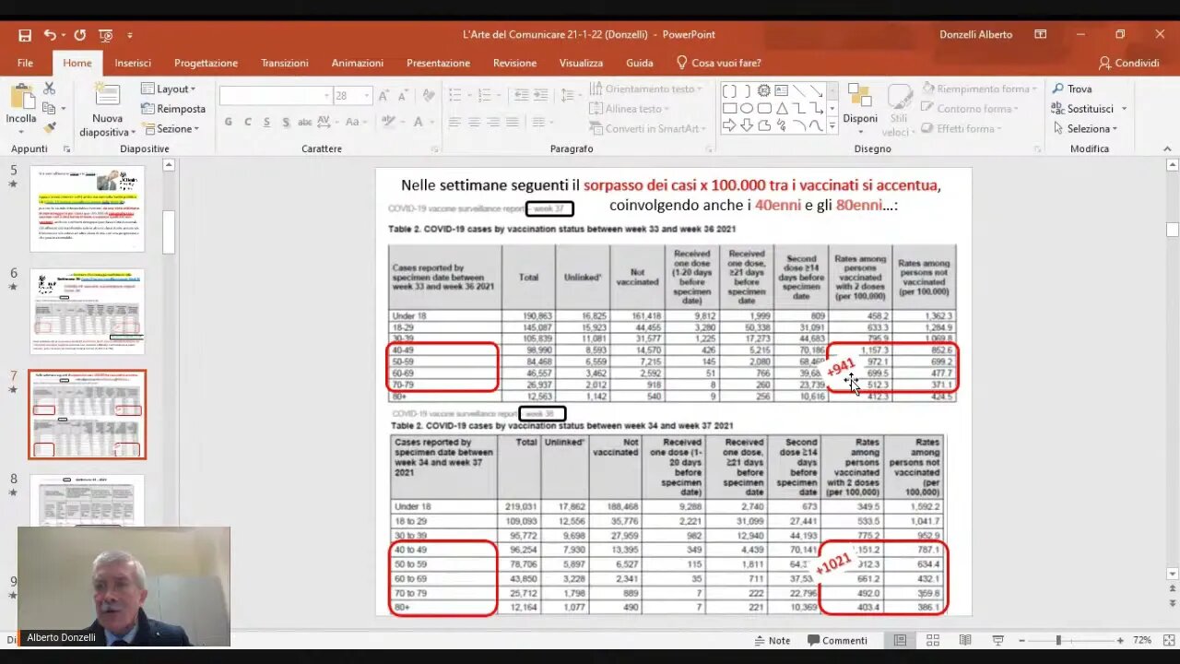Align text left
This screenshot has height=664, width=1180.
click(x=454, y=122)
